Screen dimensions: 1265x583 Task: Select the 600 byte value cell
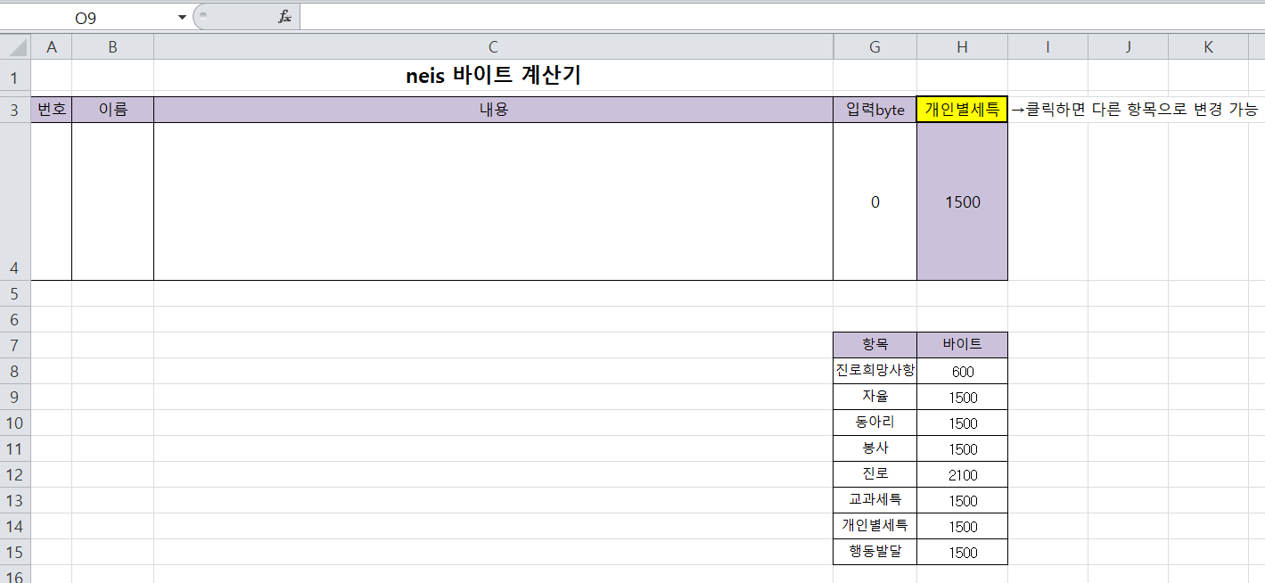(x=962, y=371)
